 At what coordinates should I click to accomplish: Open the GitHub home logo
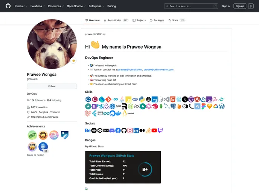pos(8,6)
